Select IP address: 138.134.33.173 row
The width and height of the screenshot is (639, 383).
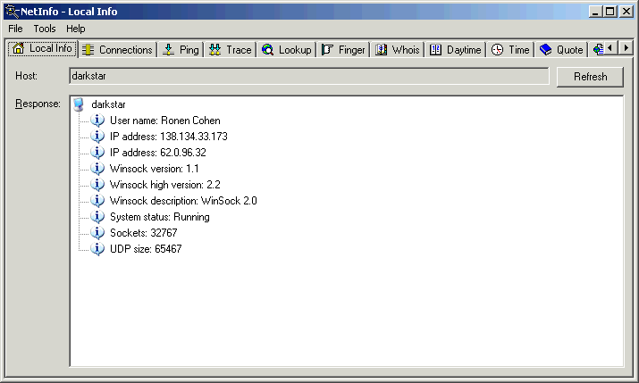click(169, 136)
